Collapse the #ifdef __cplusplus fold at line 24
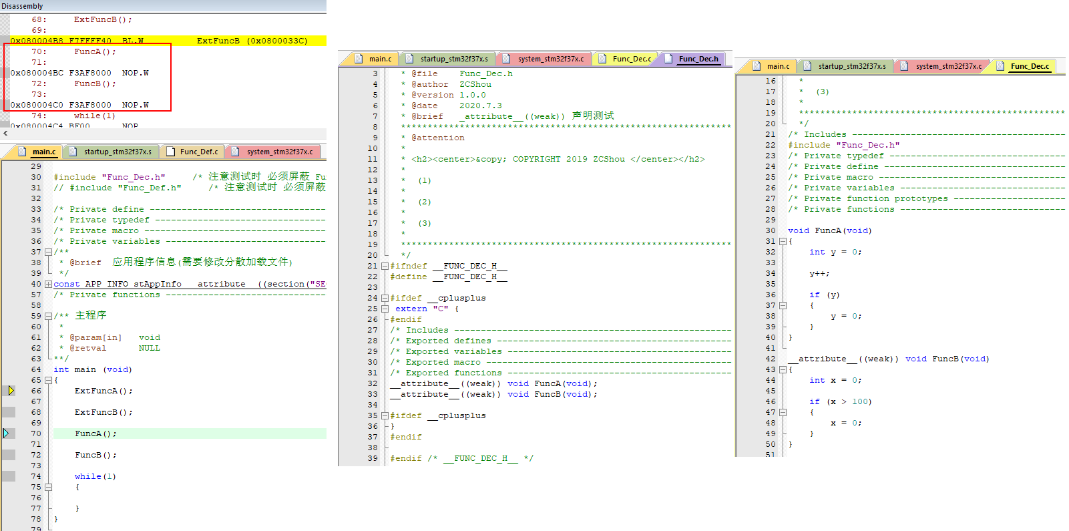Screen dimensions: 1069x531 tap(385, 298)
